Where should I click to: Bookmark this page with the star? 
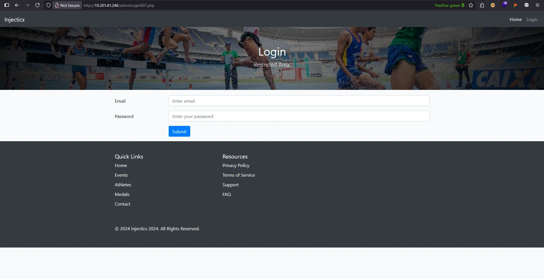pos(471,5)
